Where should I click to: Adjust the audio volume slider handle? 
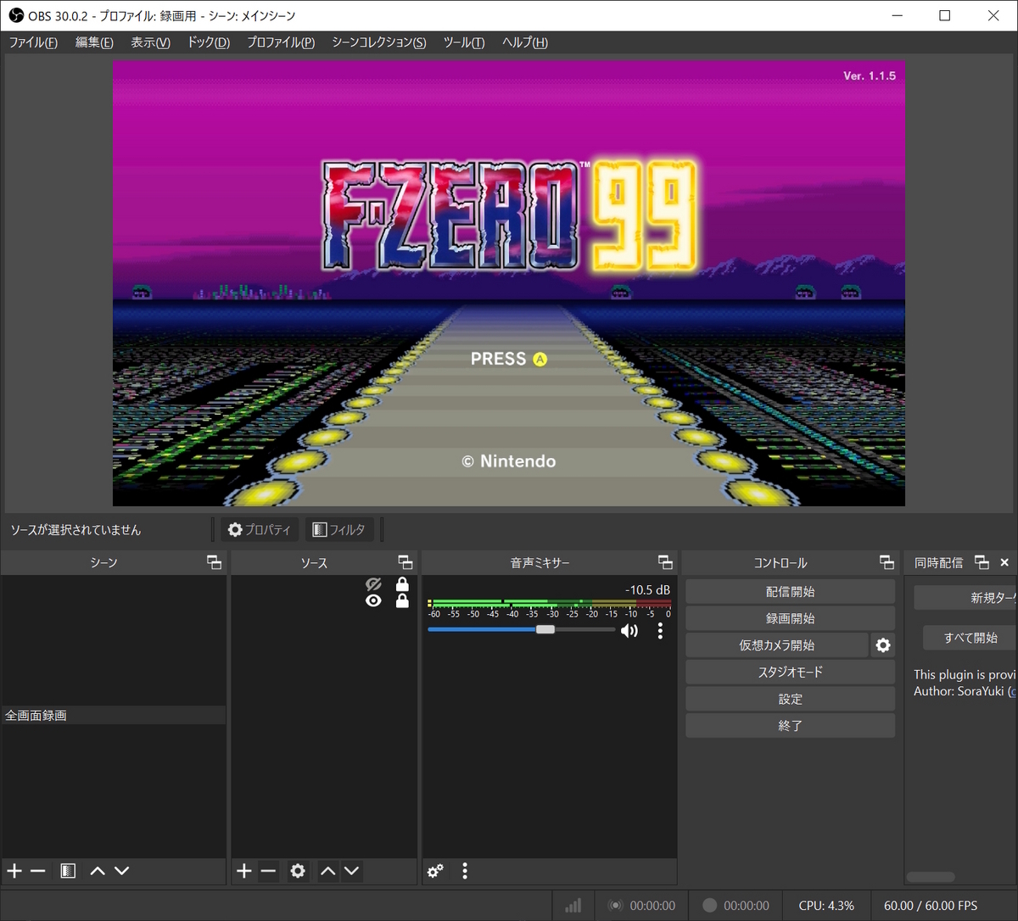(x=545, y=629)
